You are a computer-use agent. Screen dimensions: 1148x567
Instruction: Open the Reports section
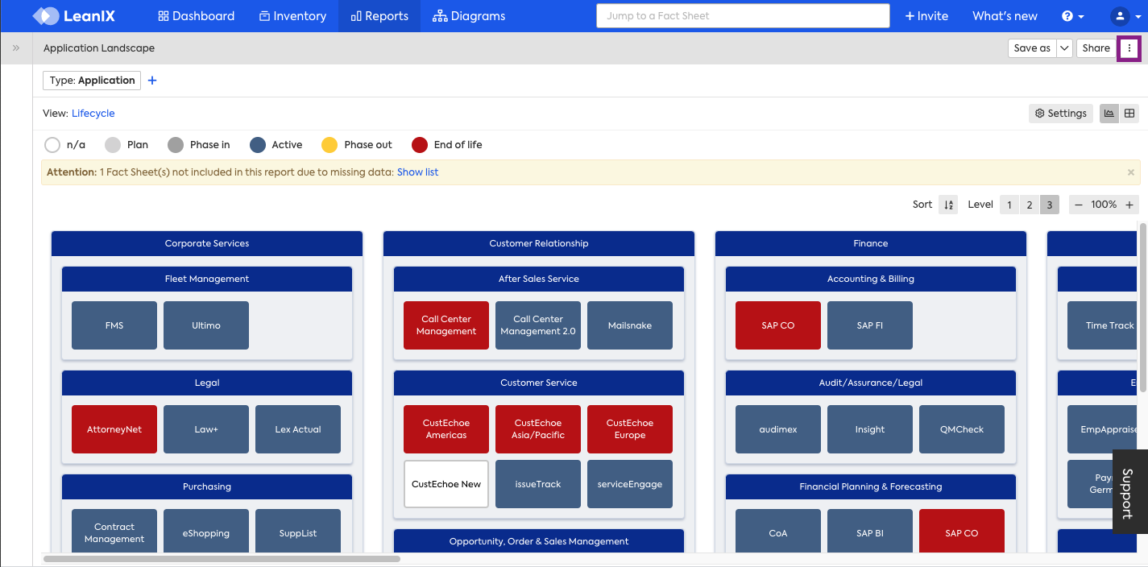click(x=379, y=16)
